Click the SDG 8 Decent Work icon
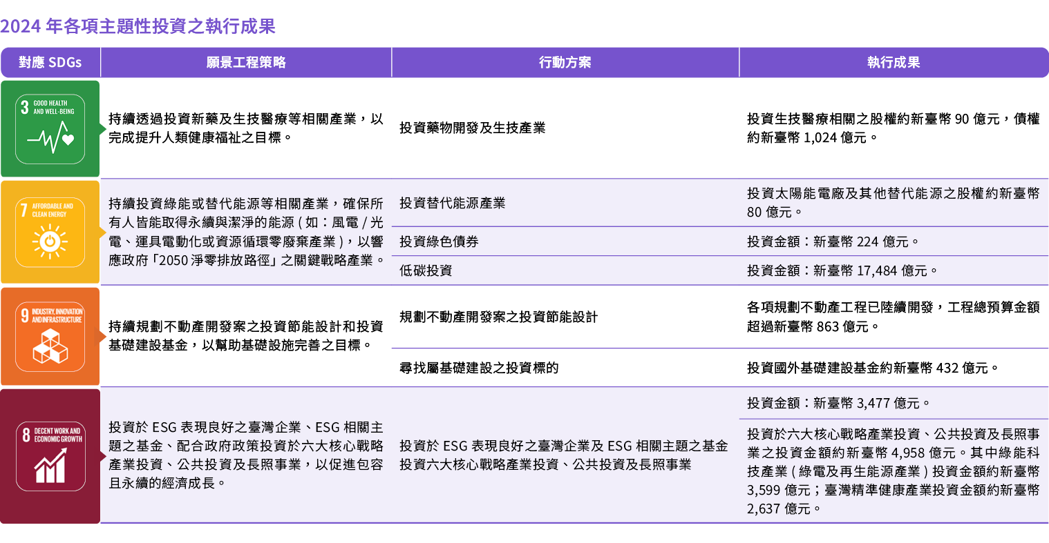 (50, 456)
